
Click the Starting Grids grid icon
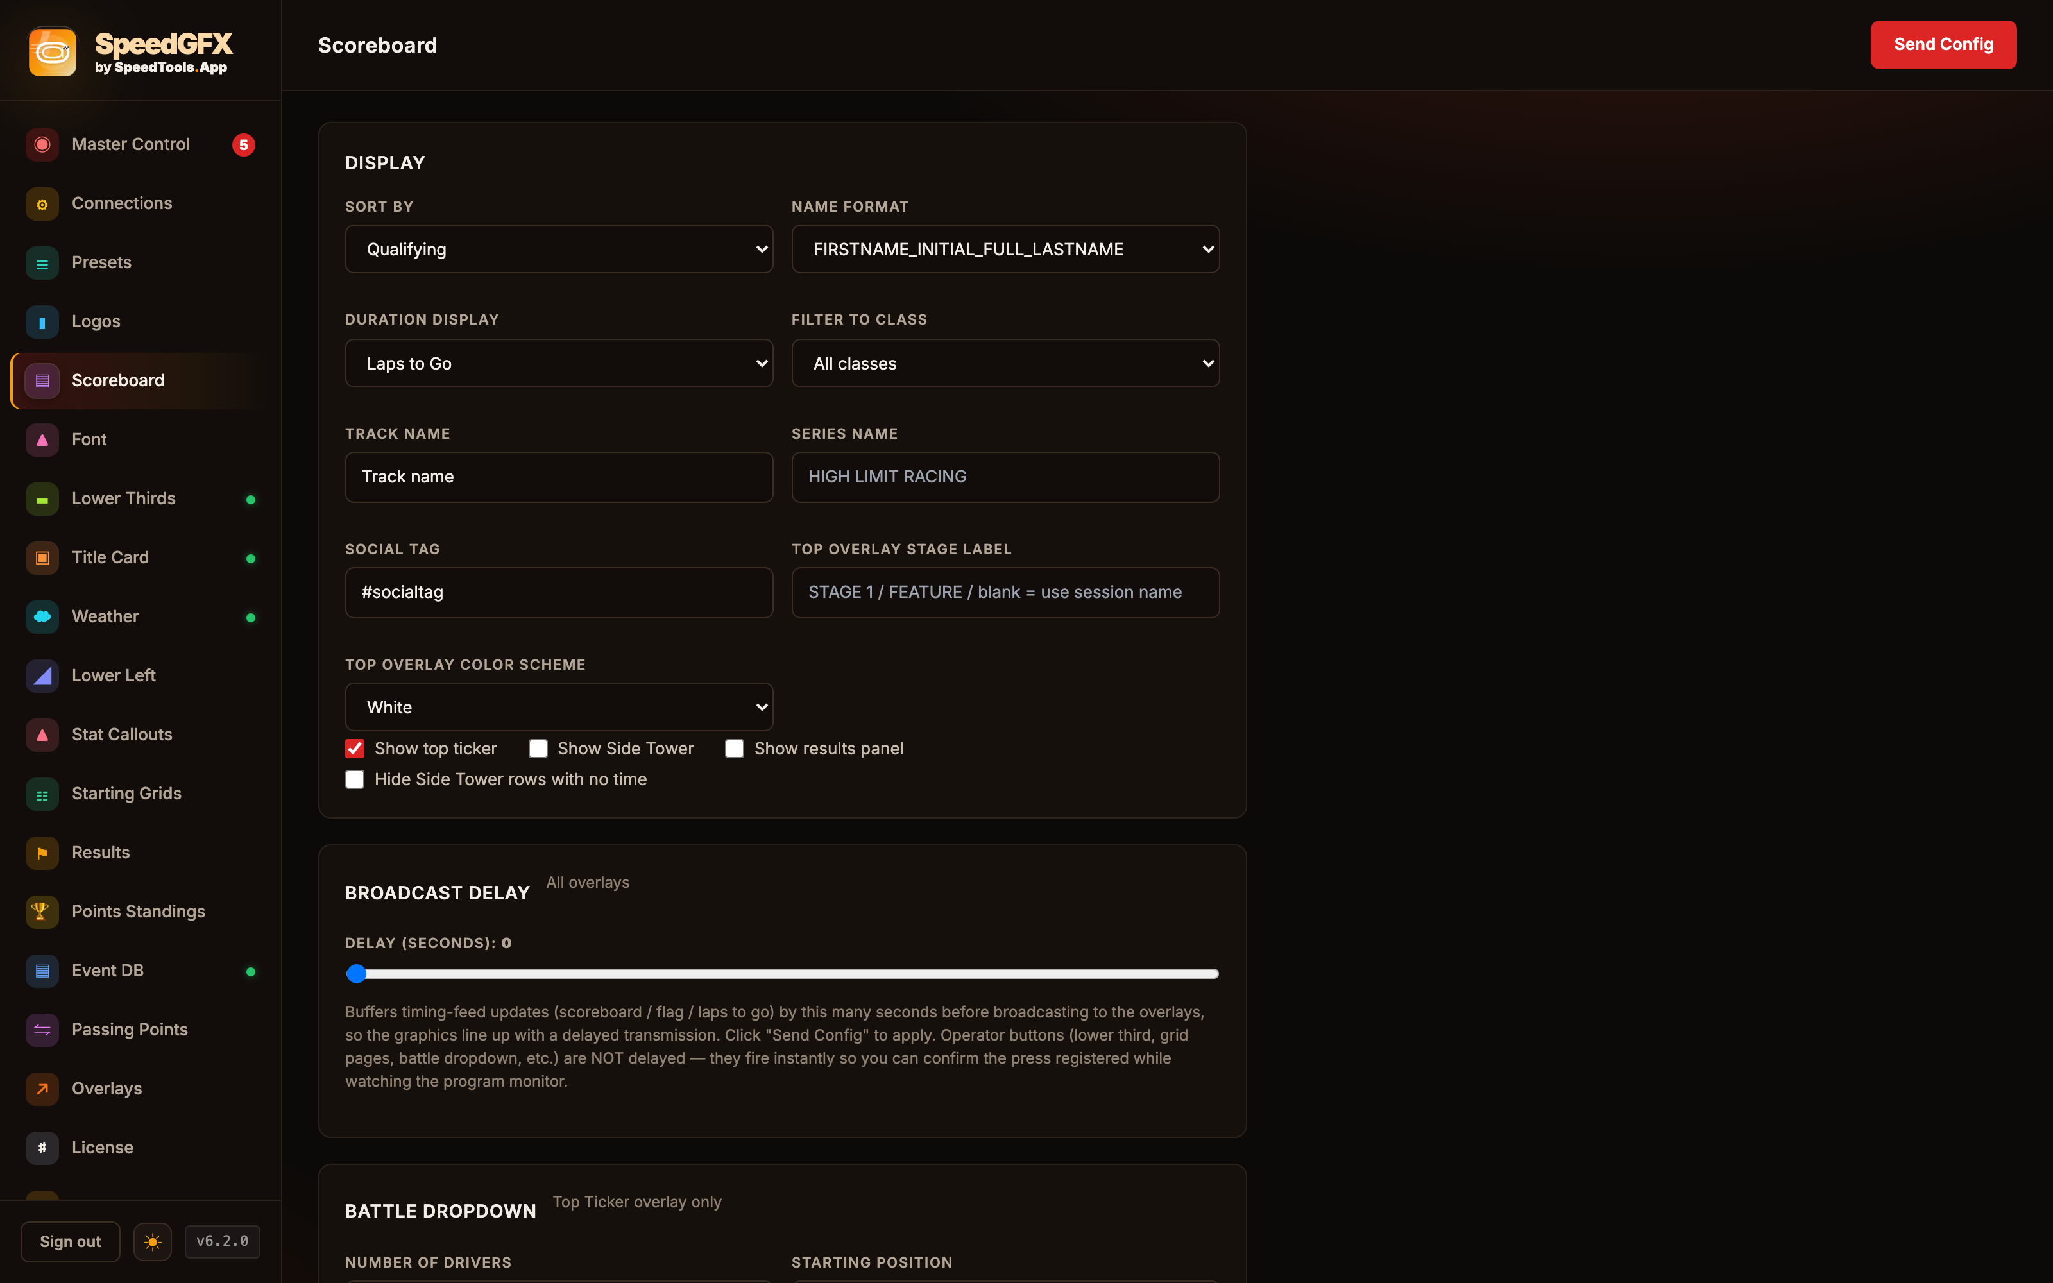[x=42, y=794]
